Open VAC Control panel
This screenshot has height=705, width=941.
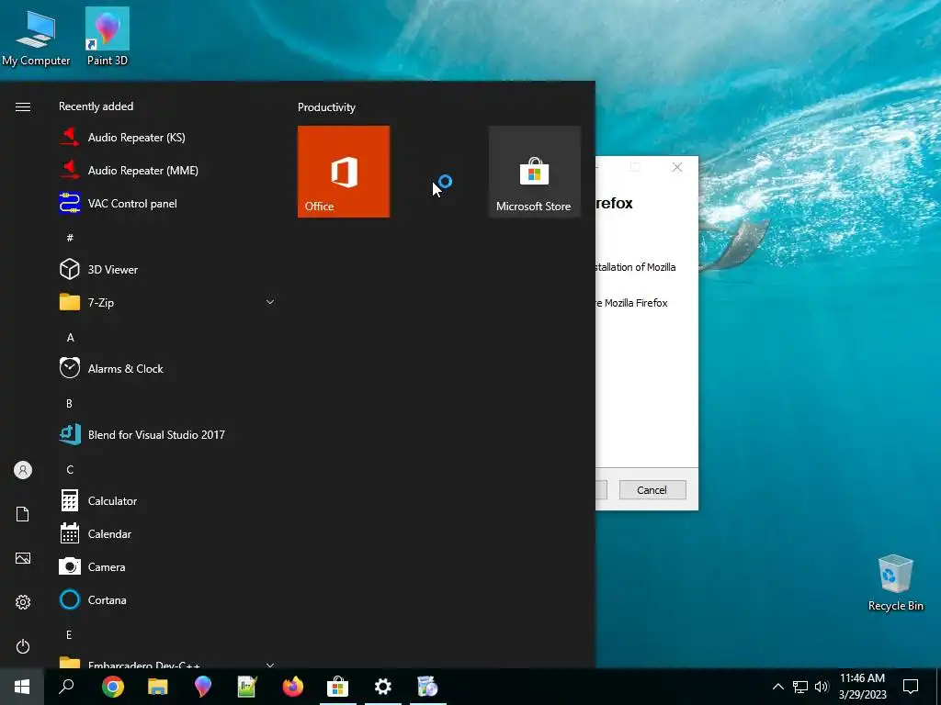click(x=167, y=203)
